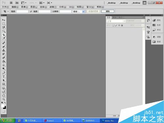Open the 图像(I) menu
This screenshot has width=164, height=123.
point(25,7)
